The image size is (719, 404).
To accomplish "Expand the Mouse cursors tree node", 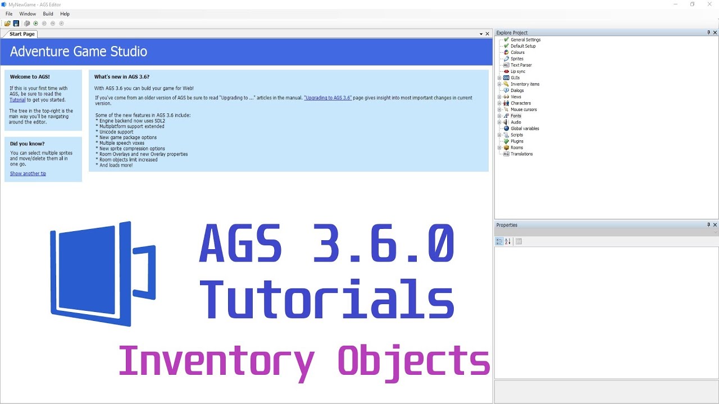I will pos(499,109).
